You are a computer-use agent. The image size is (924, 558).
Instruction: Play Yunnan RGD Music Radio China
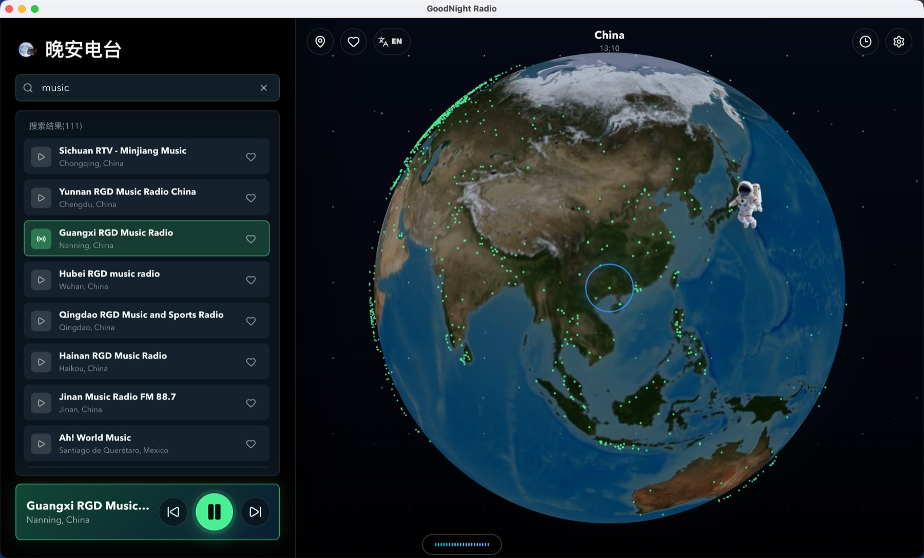pyautogui.click(x=41, y=198)
